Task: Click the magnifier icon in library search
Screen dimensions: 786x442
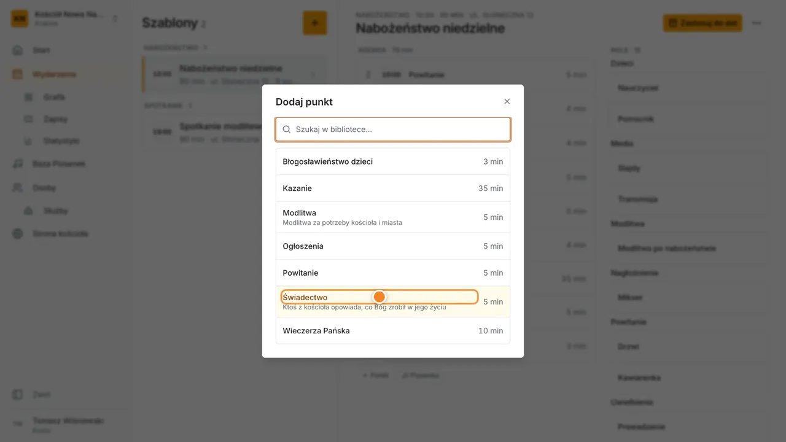Action: click(287, 130)
